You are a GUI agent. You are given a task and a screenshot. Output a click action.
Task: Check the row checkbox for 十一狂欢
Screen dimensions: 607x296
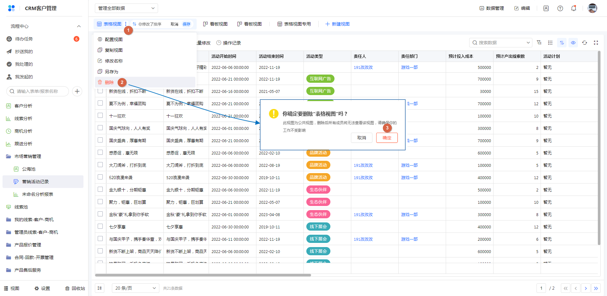click(x=100, y=116)
